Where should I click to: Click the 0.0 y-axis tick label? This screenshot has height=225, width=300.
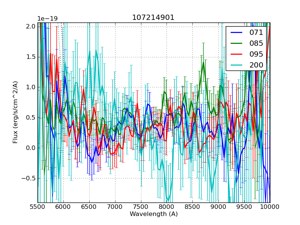pos(31,148)
